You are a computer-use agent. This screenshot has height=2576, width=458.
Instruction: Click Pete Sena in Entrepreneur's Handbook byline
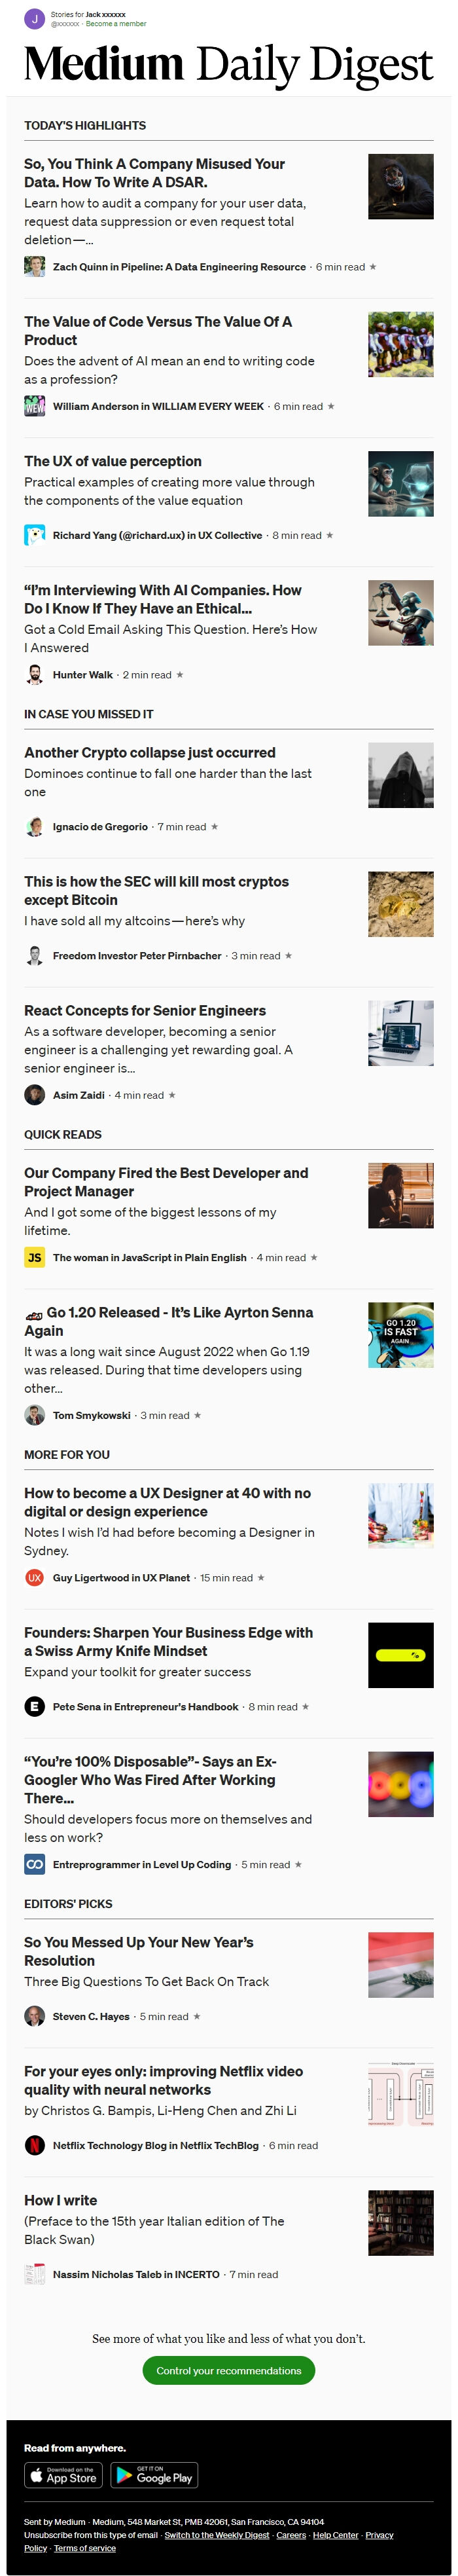(x=146, y=1706)
